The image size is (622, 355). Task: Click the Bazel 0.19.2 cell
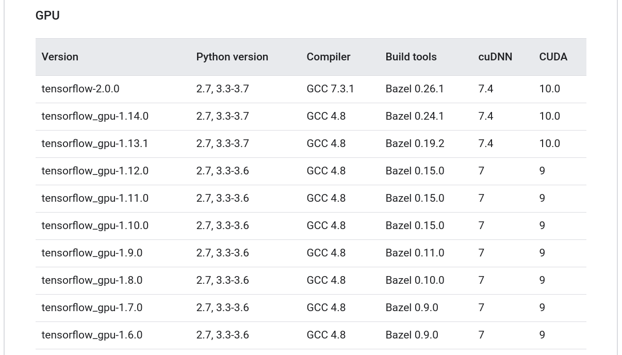(415, 143)
